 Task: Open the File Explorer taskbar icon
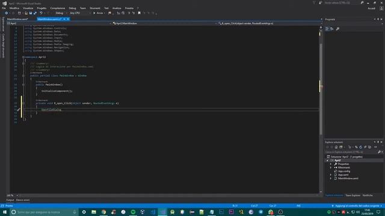(x=94, y=212)
